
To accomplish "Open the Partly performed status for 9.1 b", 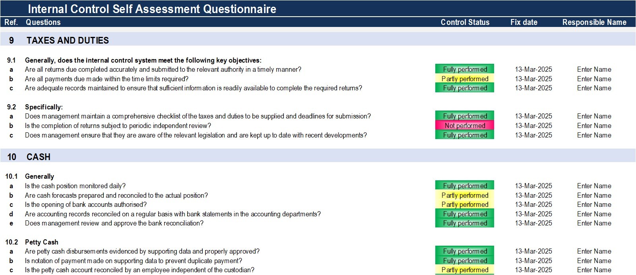I will (x=465, y=79).
